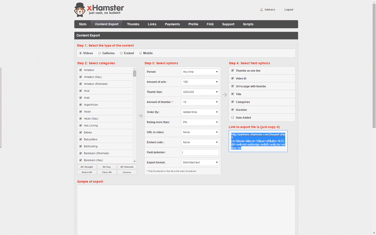The image size is (376, 235).
Task: Open the Links menu item
Action: click(x=152, y=24)
